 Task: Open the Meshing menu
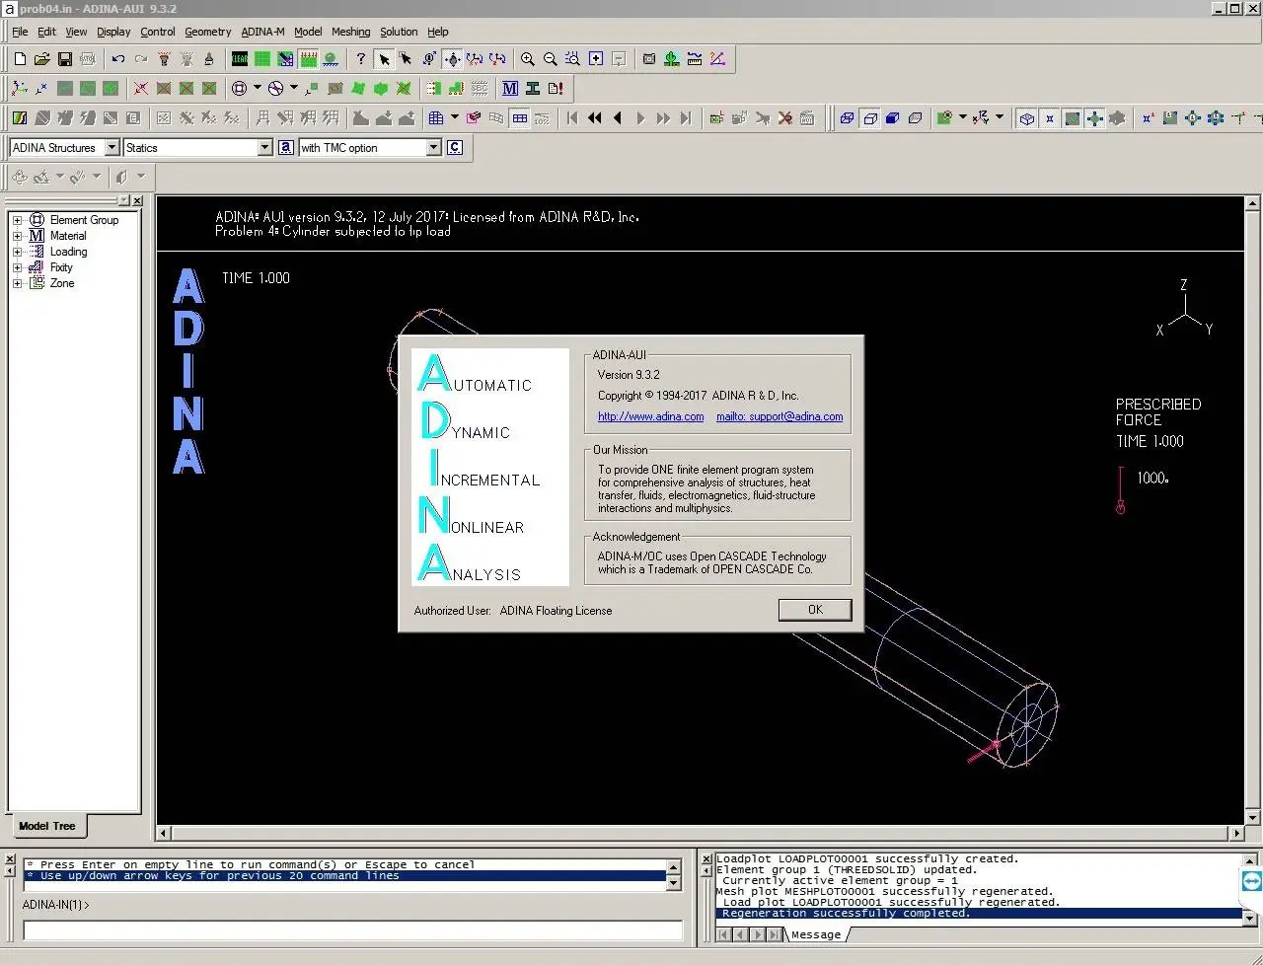(350, 32)
